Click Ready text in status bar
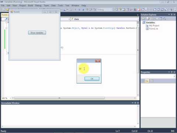 point(3,131)
